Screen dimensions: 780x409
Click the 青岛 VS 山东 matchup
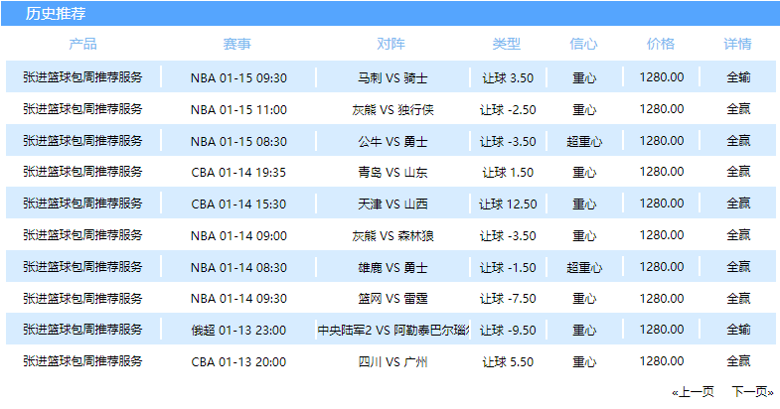(393, 173)
